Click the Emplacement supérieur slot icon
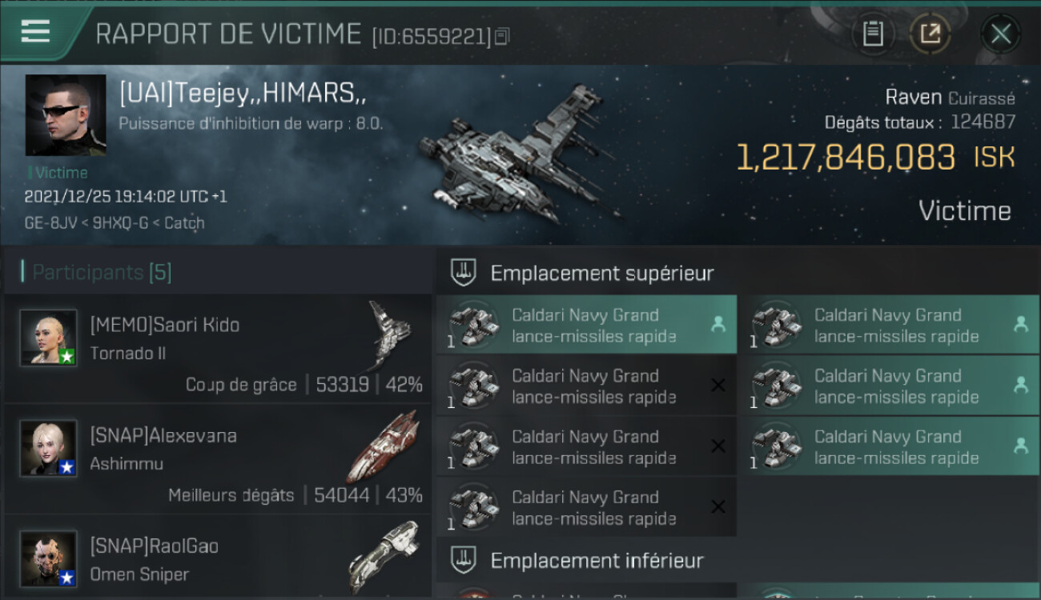Image resolution: width=1041 pixels, height=600 pixels. (464, 273)
